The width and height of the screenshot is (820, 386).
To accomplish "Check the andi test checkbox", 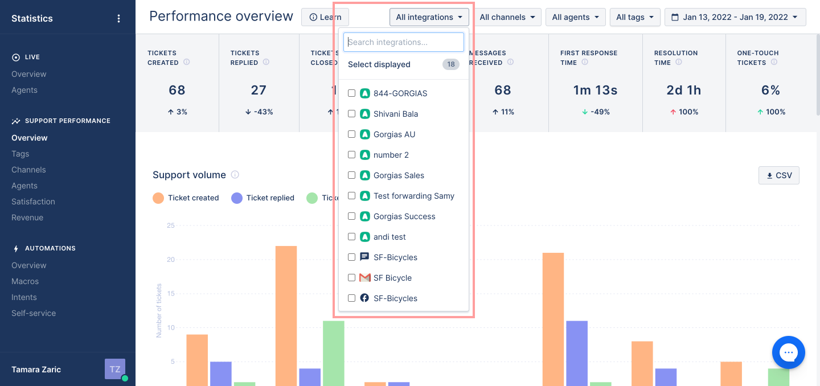I will 351,237.
